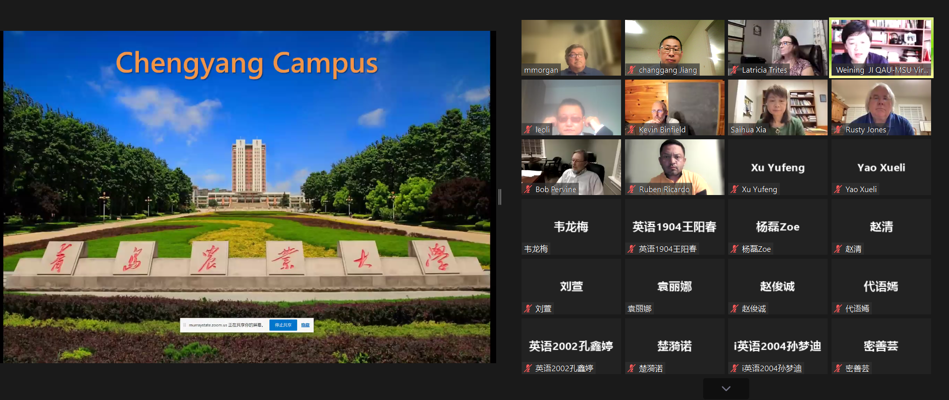Click the muted mic icon beside leoli
Viewport: 949px width, 400px height.
[x=528, y=130]
